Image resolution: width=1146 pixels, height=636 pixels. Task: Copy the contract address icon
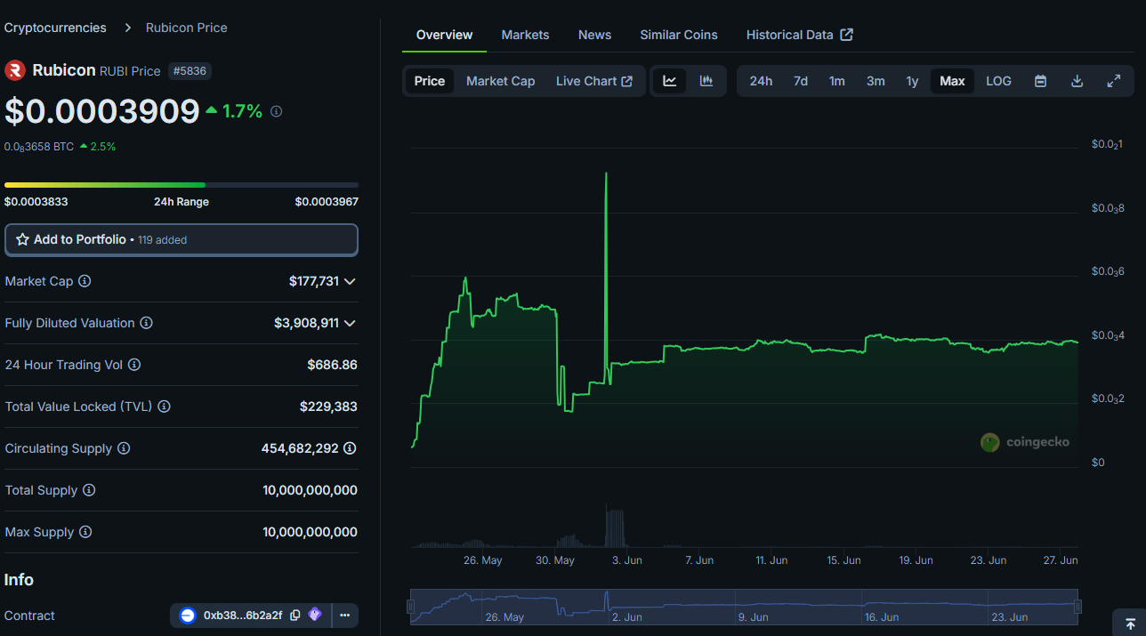(x=295, y=615)
